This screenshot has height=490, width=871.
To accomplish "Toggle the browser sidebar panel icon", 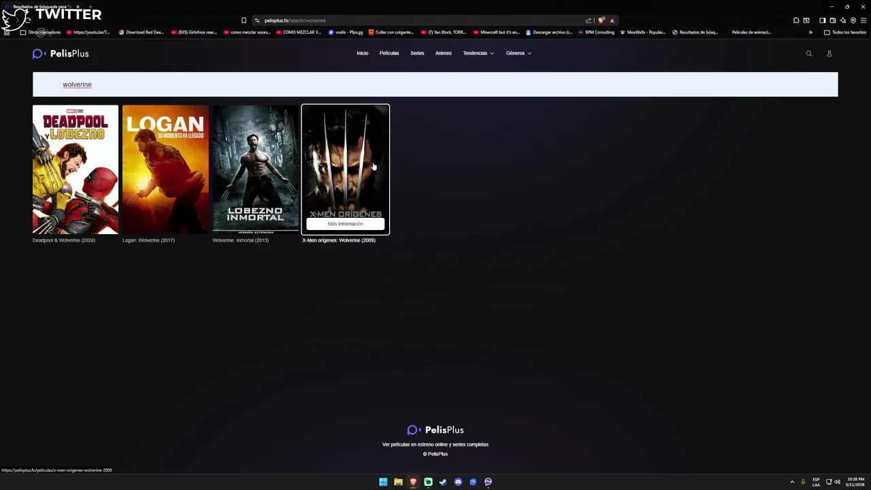I will [x=822, y=20].
